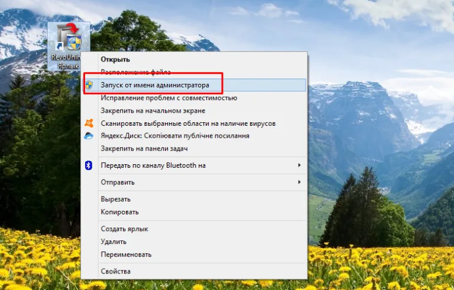Viewport: 454px width, 290px height.
Task: Open Свойства from the context menu
Action: pos(194,271)
